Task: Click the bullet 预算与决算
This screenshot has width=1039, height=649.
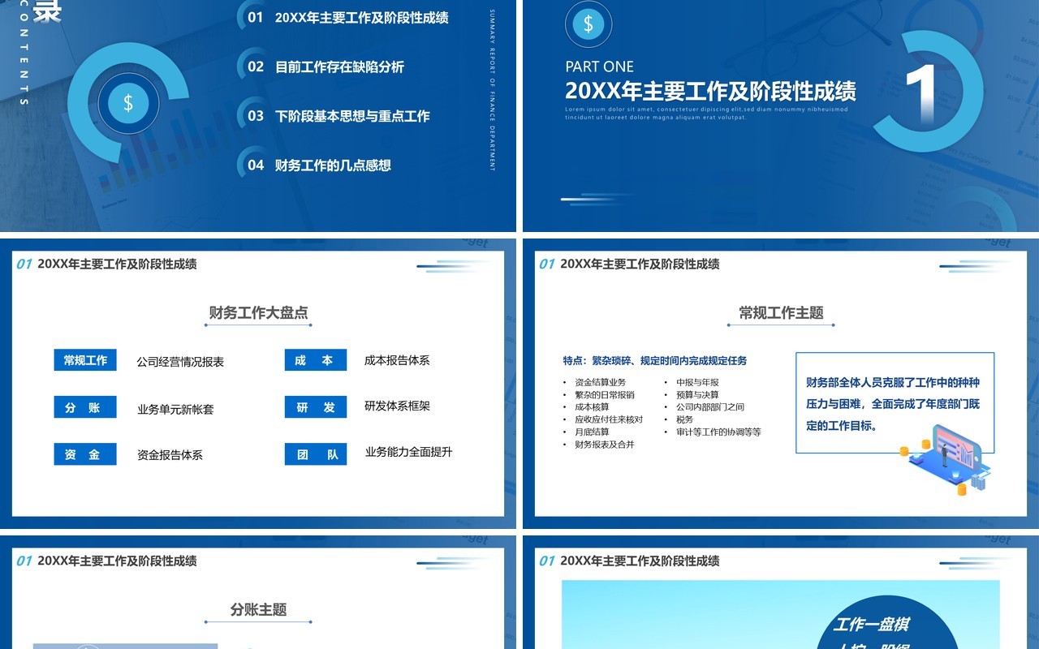Action: (697, 394)
